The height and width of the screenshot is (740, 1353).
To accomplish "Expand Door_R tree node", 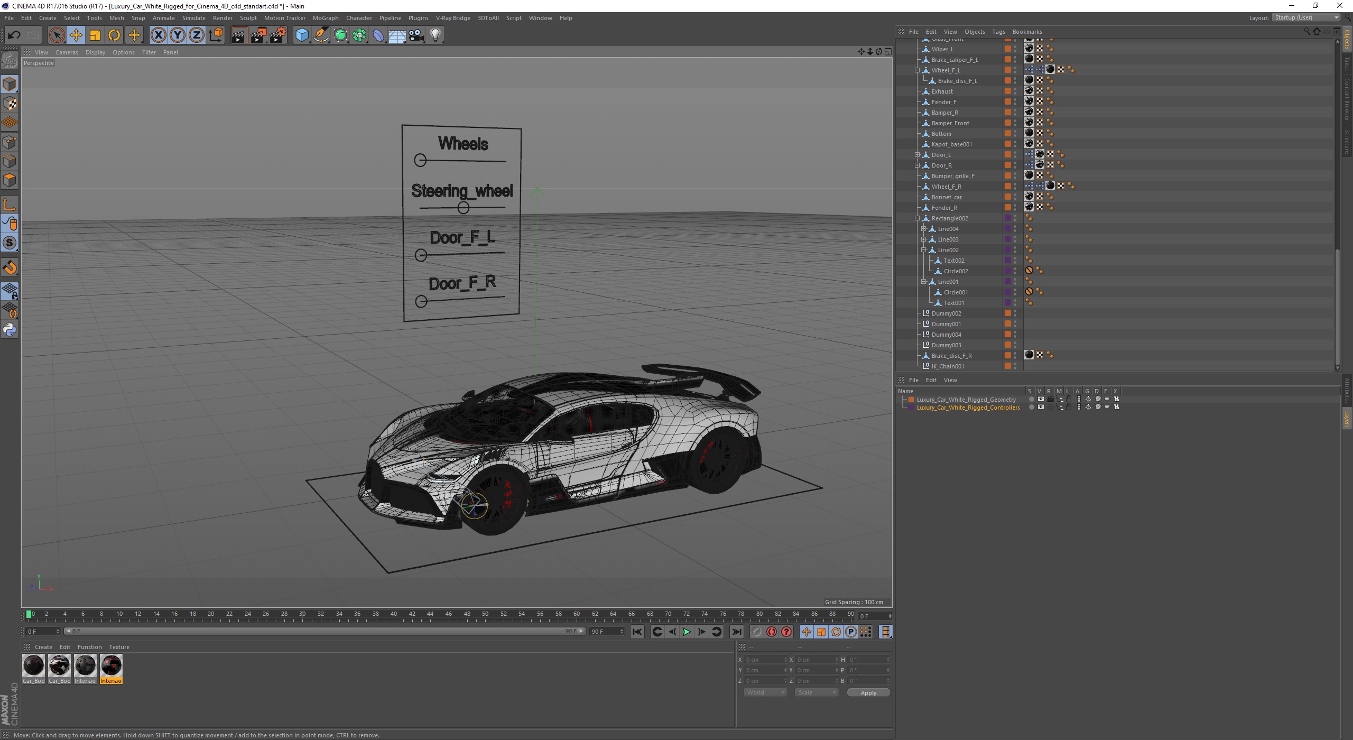I will coord(918,165).
